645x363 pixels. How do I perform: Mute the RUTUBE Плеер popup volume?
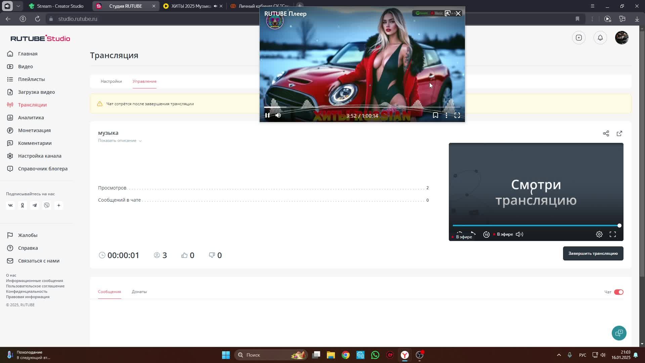tap(278, 115)
